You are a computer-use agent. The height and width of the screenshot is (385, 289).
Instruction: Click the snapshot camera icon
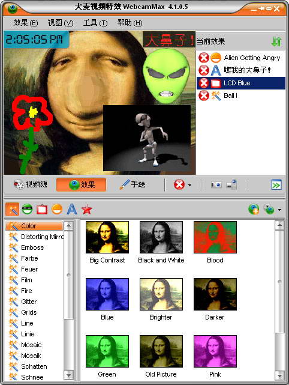coord(216,184)
